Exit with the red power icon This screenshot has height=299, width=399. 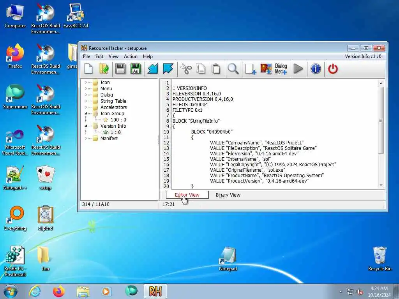point(333,69)
